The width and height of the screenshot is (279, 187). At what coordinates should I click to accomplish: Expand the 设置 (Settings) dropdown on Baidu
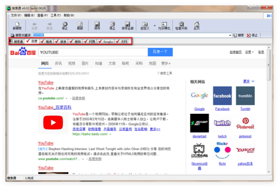tap(249, 52)
